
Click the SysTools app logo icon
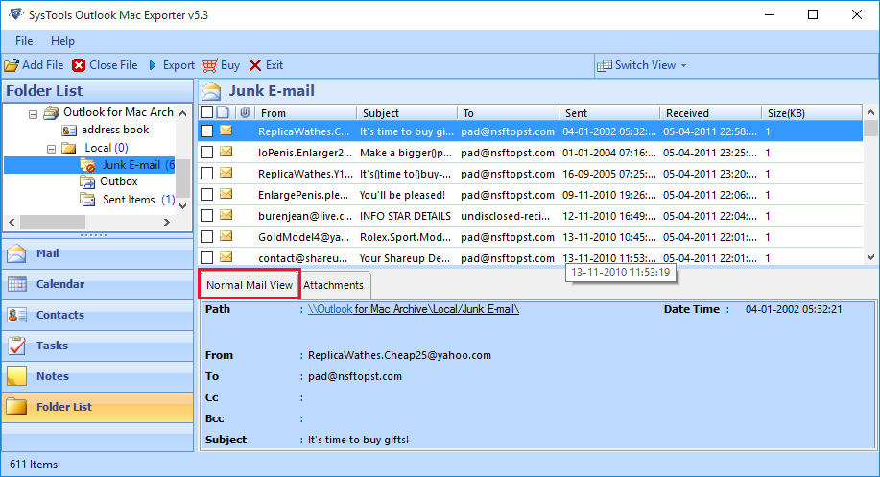click(16, 14)
